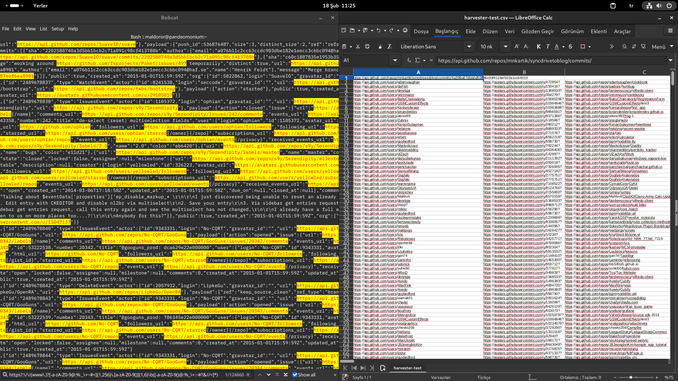
Task: Open the Veri ribbon tab
Action: point(509,31)
